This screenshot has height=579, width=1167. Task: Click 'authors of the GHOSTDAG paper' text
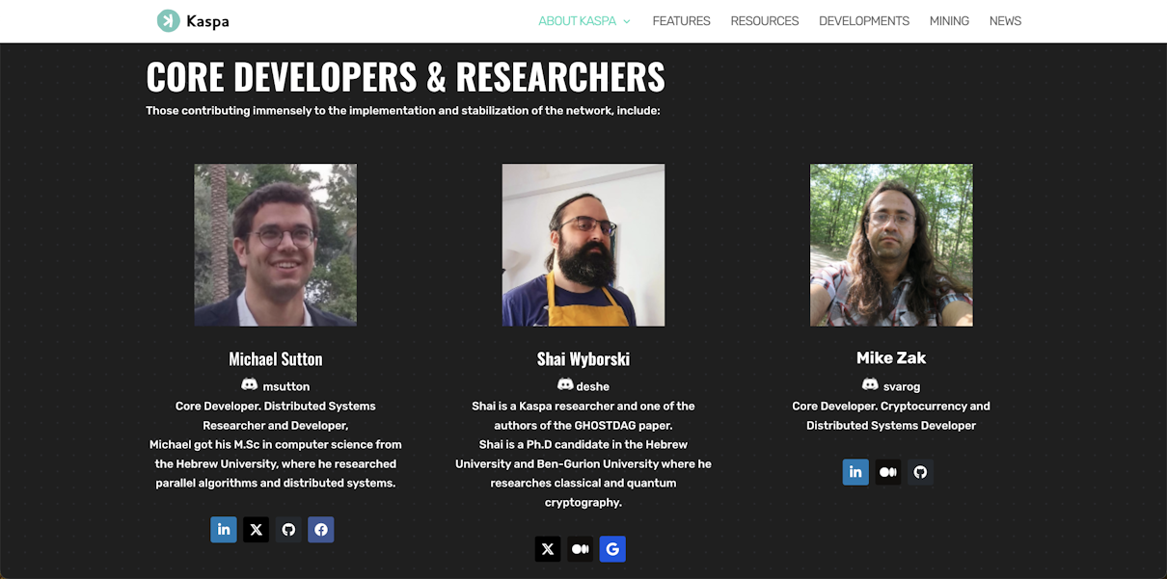point(583,425)
